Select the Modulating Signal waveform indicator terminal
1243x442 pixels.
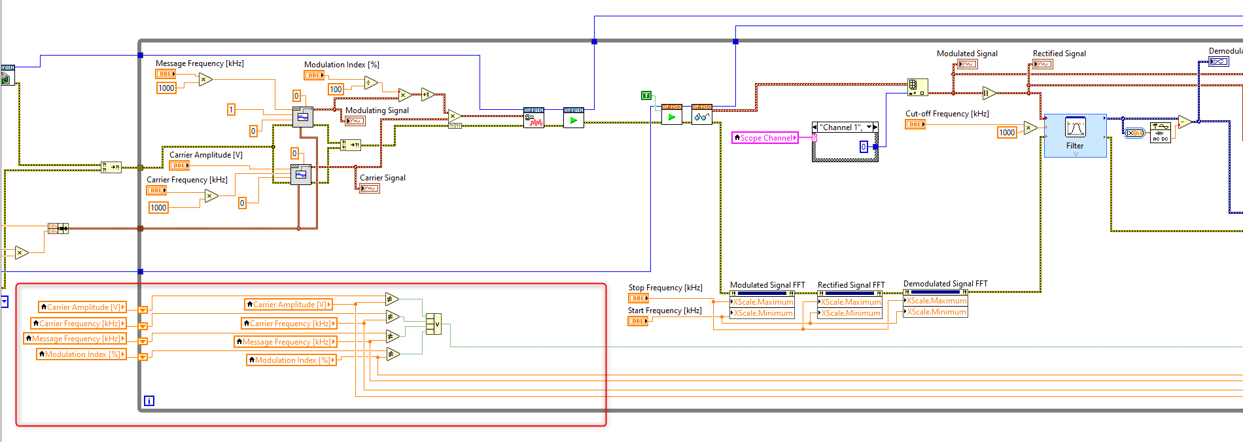355,121
